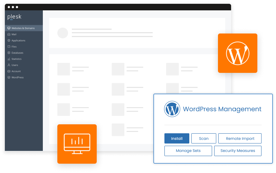This screenshot has width=276, height=173.
Task: Click the WordPress Management heading
Action: point(222,109)
